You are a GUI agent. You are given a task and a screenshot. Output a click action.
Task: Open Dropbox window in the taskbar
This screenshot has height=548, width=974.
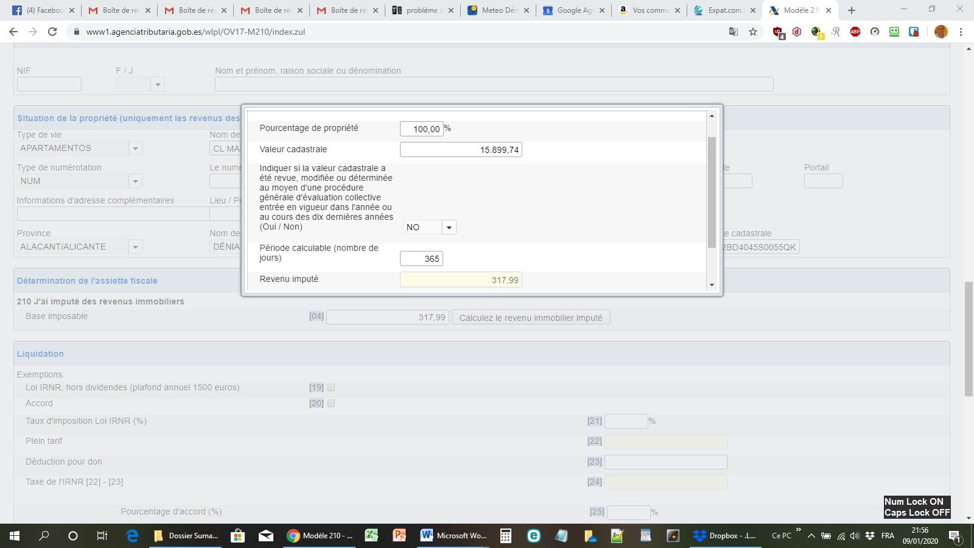pos(726,536)
